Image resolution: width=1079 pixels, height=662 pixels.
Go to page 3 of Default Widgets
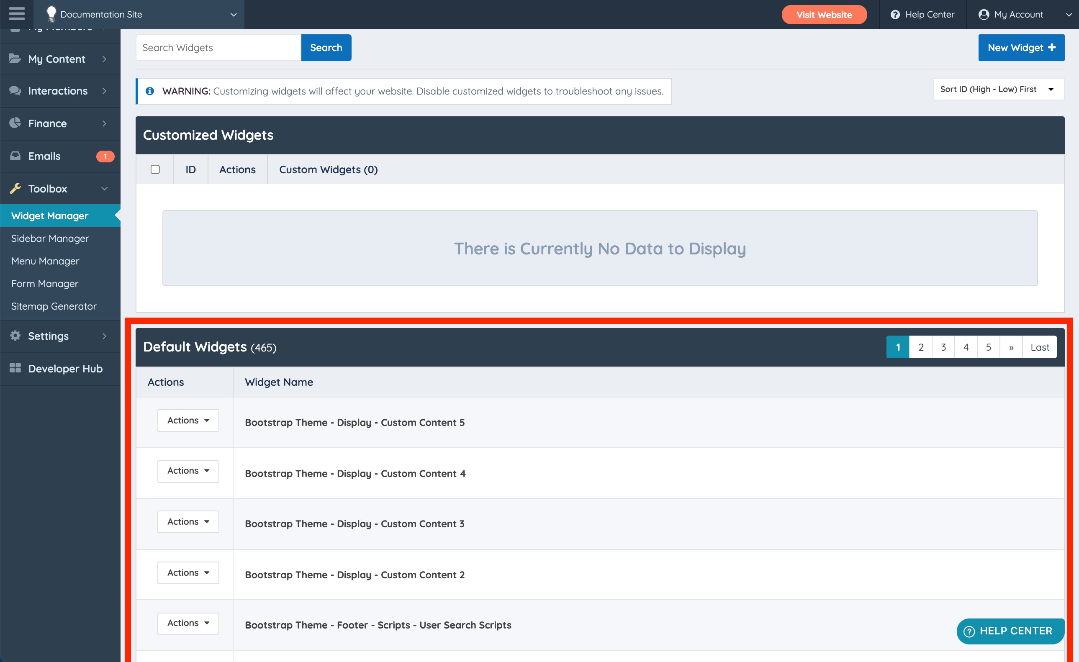[x=943, y=347]
